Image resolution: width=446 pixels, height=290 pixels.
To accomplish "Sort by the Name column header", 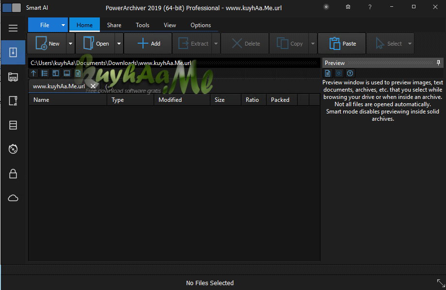I will (68, 100).
